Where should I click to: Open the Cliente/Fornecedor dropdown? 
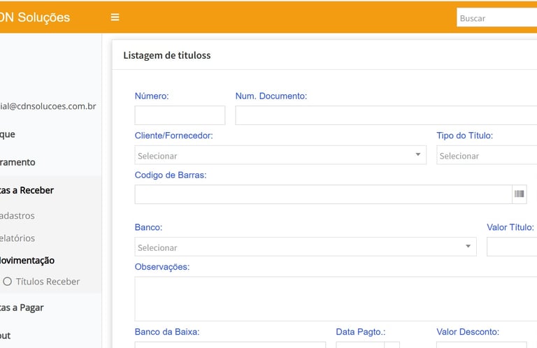tap(280, 155)
